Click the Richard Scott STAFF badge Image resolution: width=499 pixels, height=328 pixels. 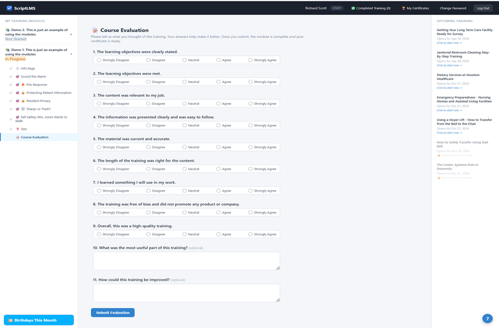tap(337, 8)
